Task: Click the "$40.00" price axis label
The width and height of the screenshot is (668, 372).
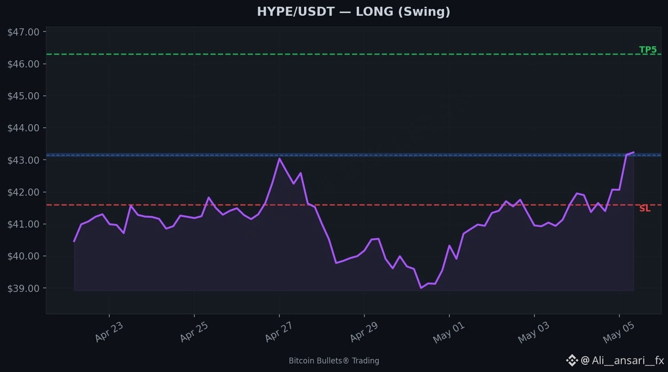Action: tap(23, 256)
